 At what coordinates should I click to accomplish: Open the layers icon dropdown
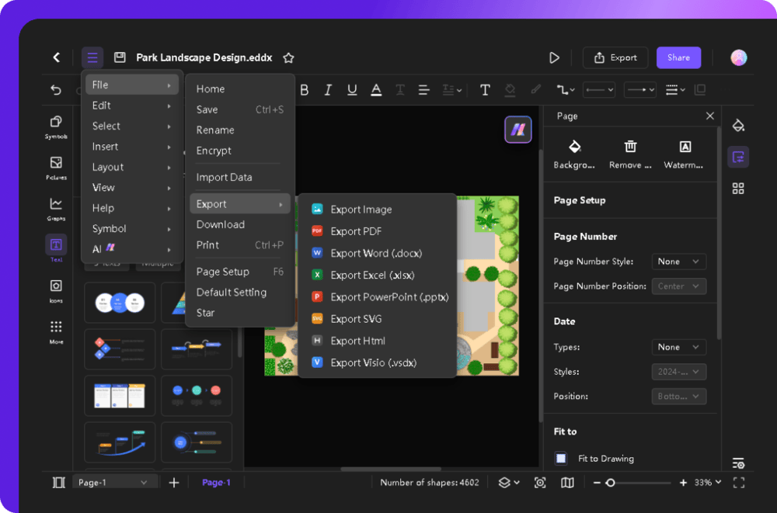click(508, 482)
